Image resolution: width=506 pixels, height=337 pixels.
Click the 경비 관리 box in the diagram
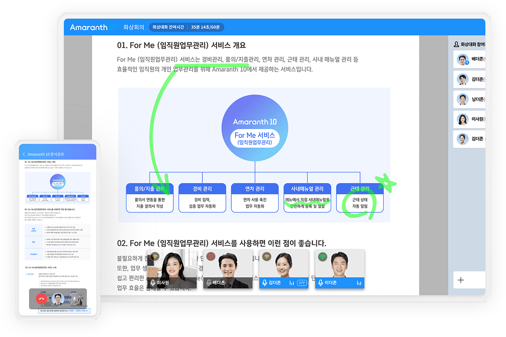[x=202, y=198]
